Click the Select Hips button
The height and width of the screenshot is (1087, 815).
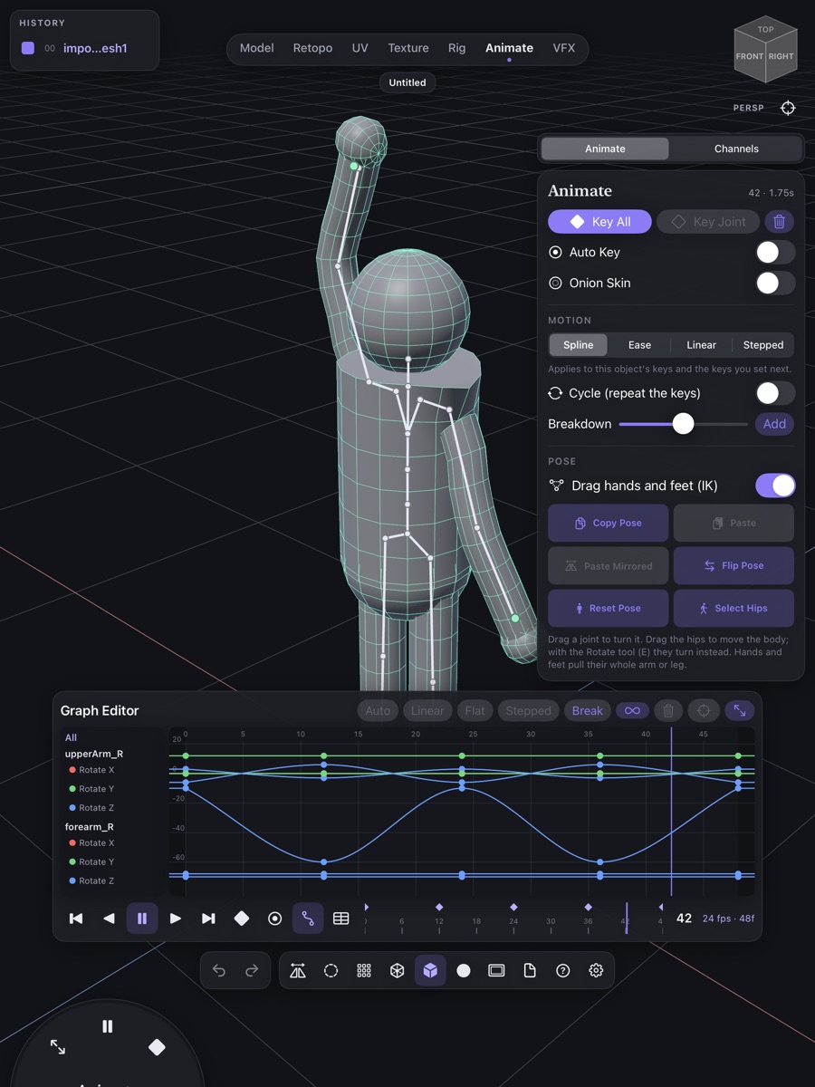[733, 609]
